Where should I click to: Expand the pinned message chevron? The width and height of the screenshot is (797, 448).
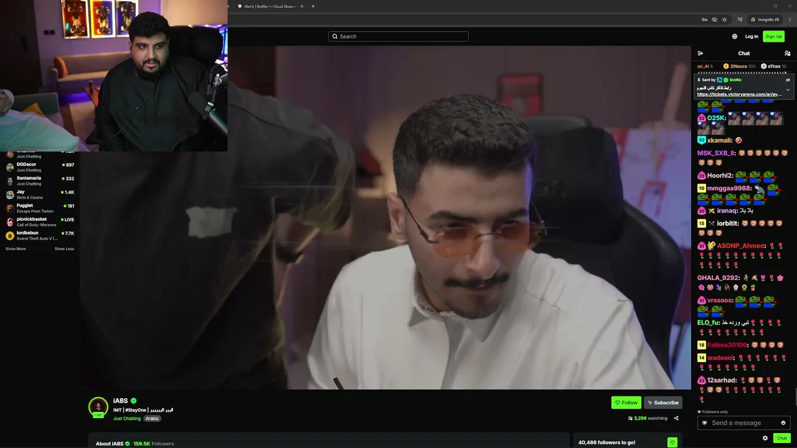(788, 90)
